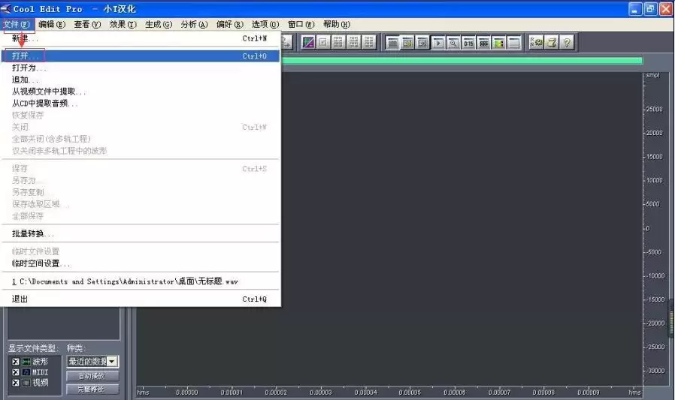Click the play-arrow window toolbar icon

pyautogui.click(x=437, y=43)
